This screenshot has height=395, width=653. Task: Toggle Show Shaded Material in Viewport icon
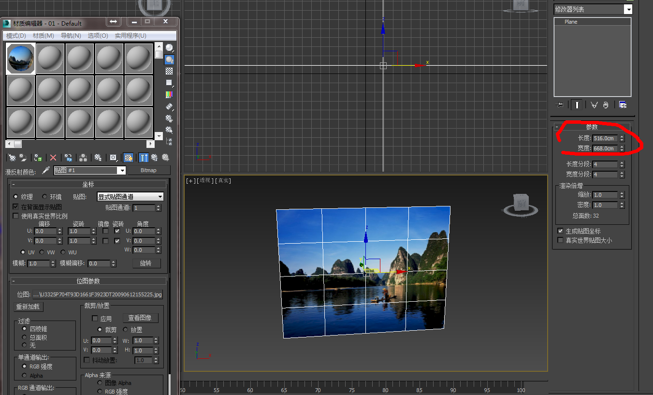[x=128, y=158]
